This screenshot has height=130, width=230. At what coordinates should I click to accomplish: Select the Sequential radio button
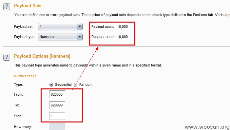click(x=51, y=85)
